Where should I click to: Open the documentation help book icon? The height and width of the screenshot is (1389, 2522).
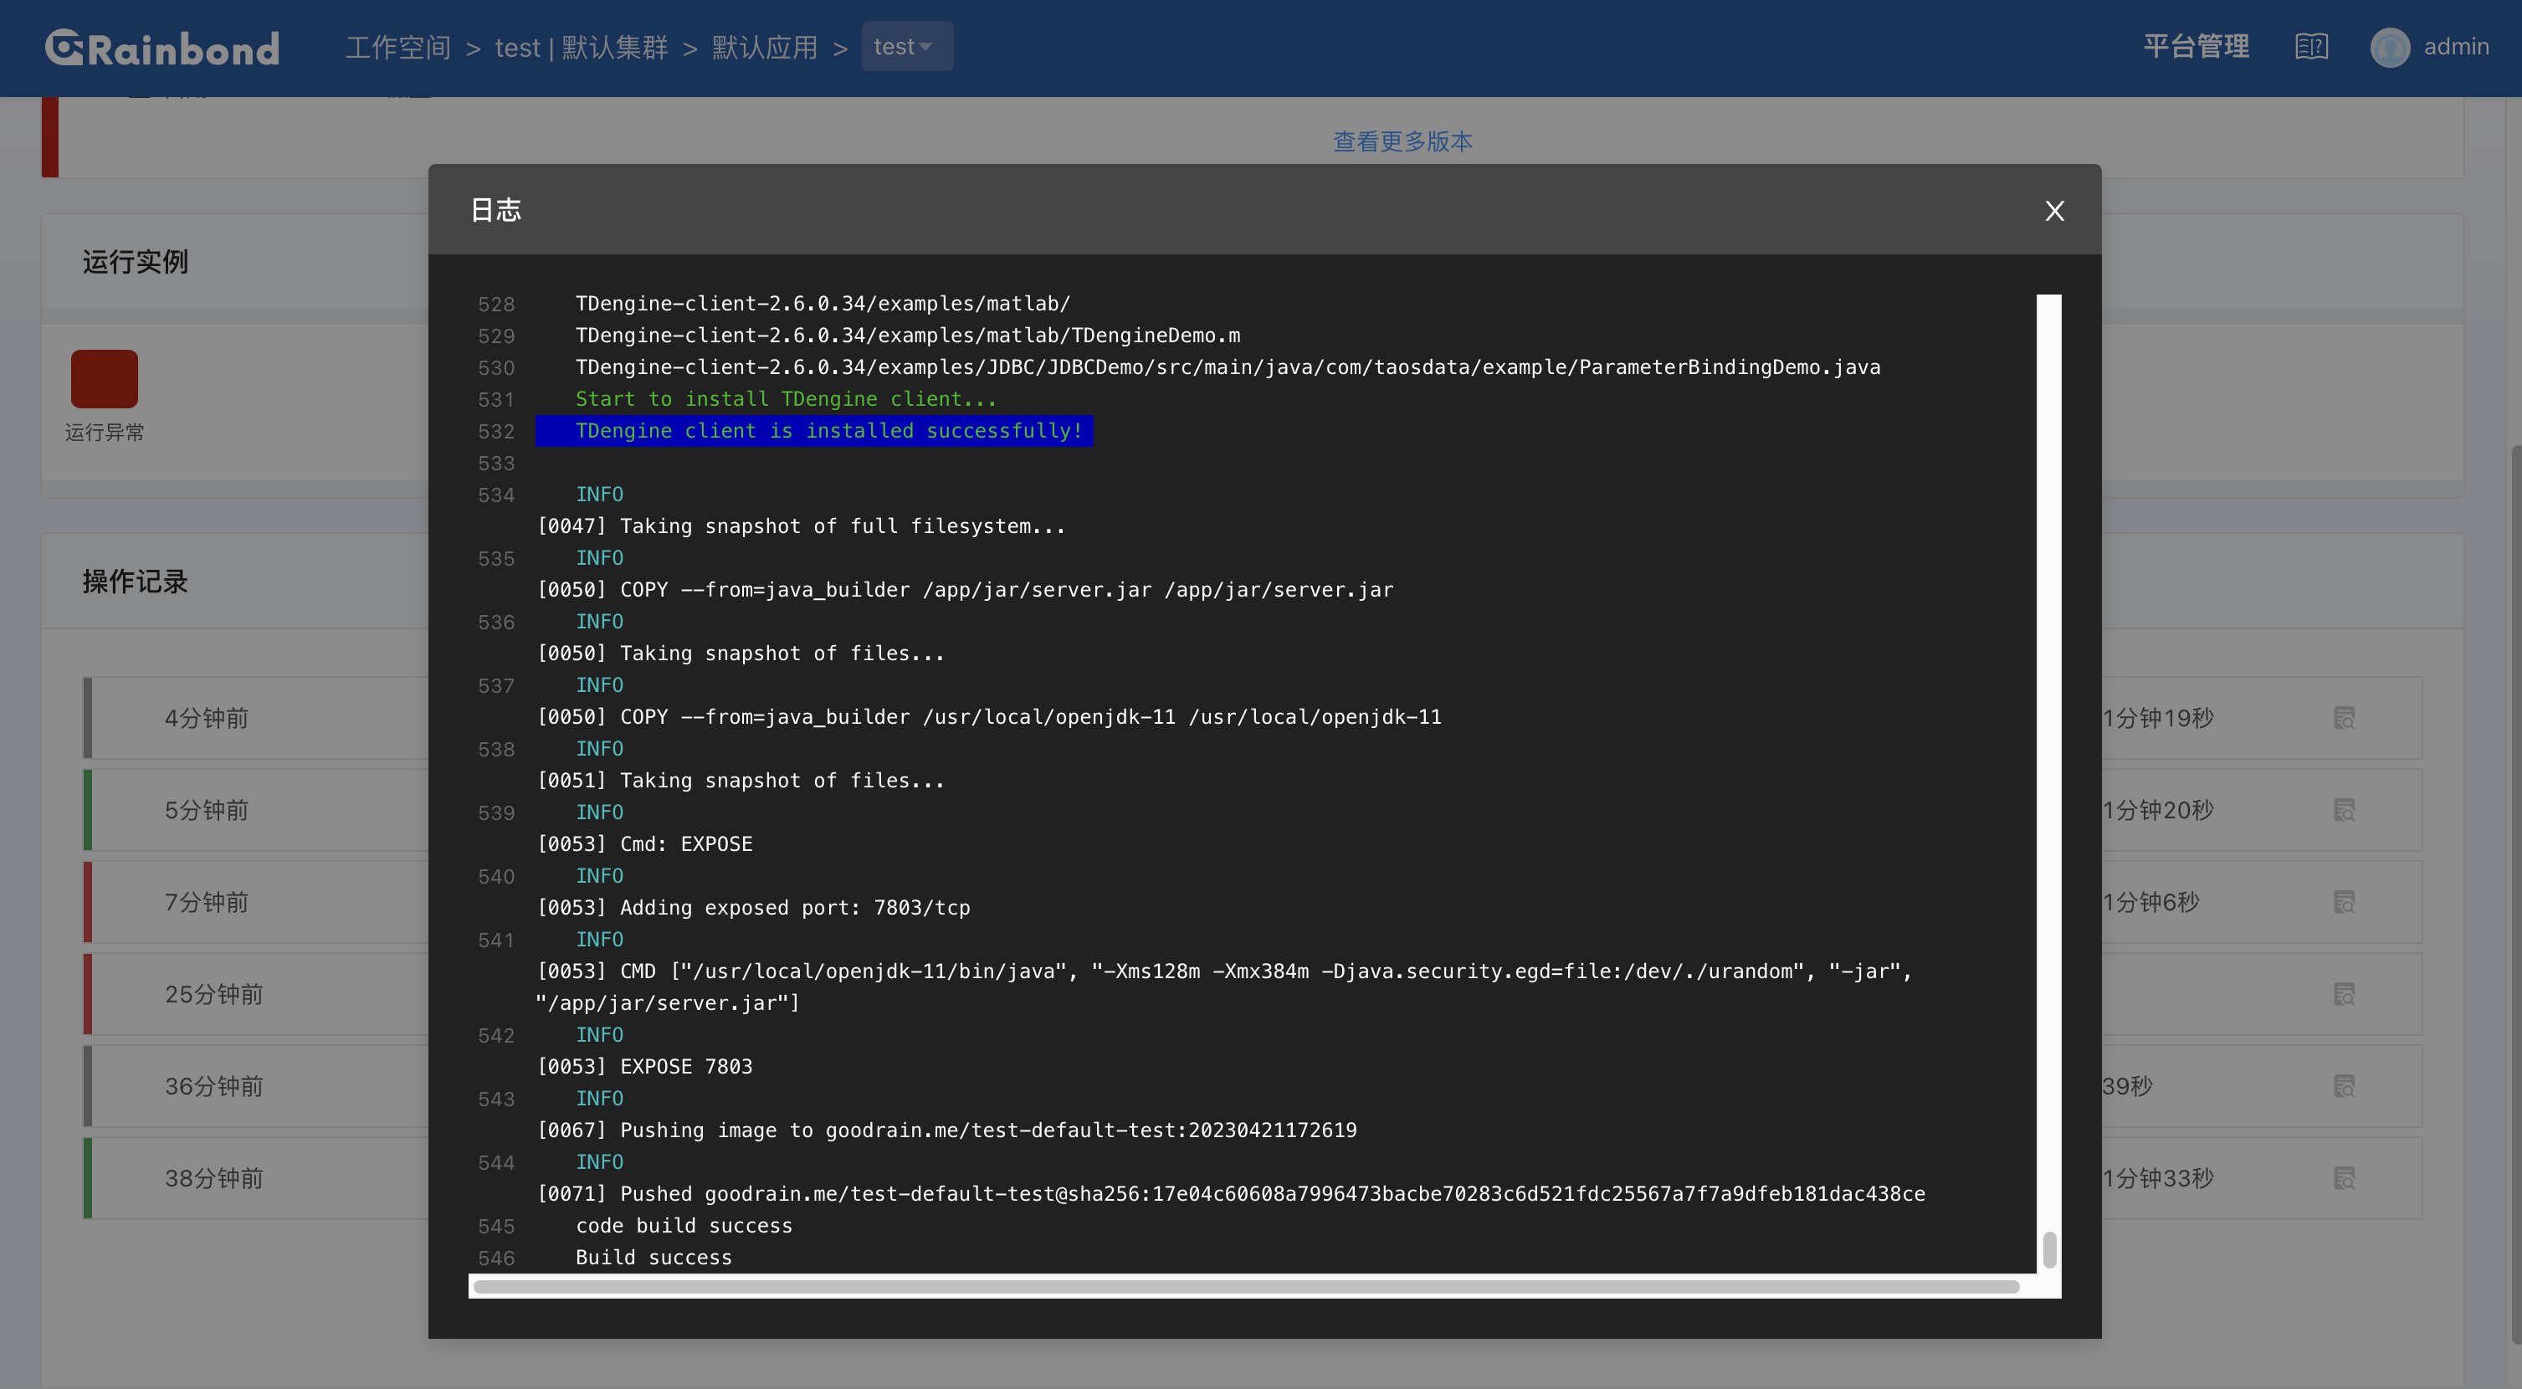(2310, 46)
